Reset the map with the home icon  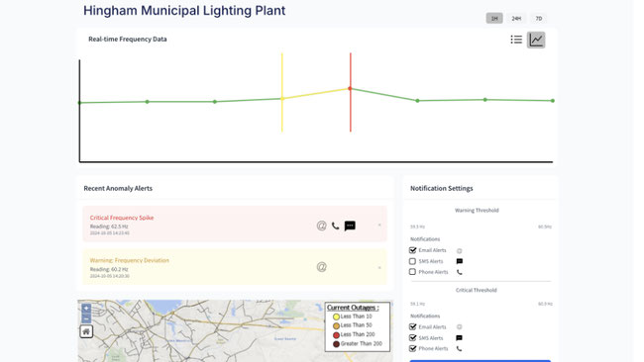[86, 331]
